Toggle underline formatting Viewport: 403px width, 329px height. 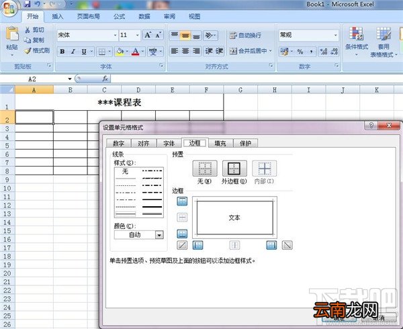[x=84, y=52]
